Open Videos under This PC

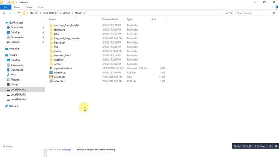(x=14, y=85)
